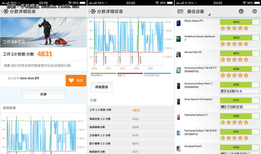Tap the 4745 score bar

240,147
